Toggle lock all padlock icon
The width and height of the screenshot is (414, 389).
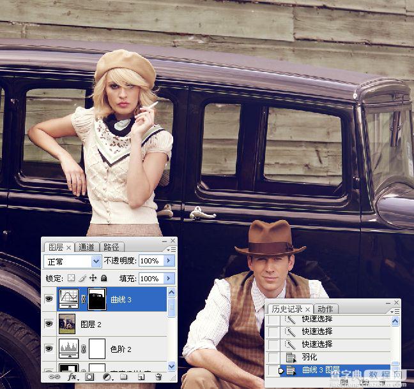[103, 278]
